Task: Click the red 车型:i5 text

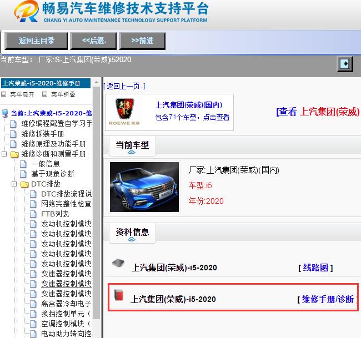Action: [200, 185]
